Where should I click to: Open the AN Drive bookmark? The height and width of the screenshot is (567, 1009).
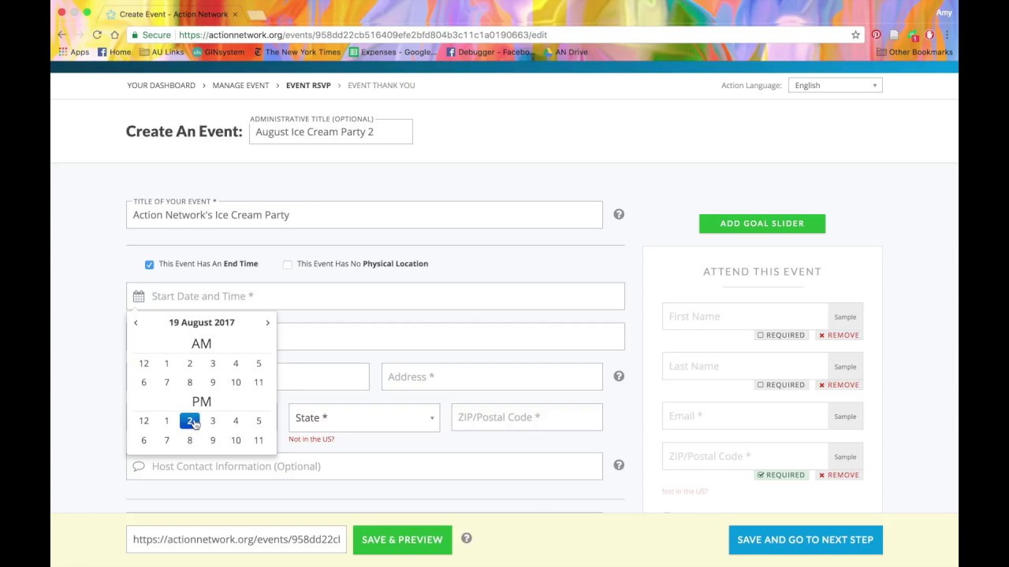pyautogui.click(x=566, y=52)
